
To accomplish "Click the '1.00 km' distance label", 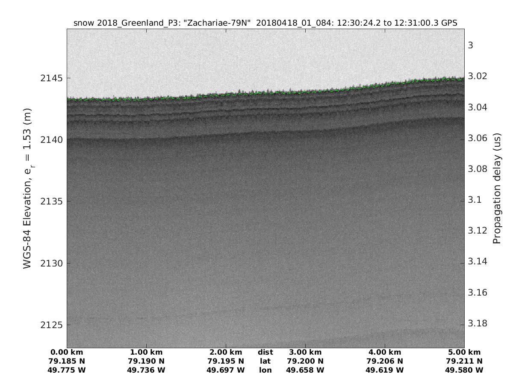I will tap(146, 352).
